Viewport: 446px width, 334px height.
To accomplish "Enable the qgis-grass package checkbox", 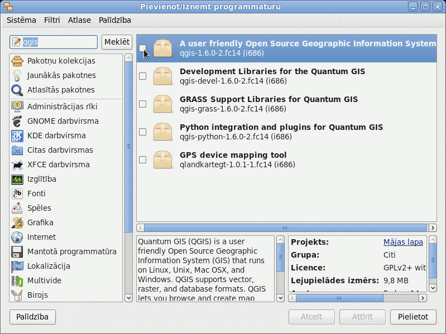I will click(x=142, y=104).
